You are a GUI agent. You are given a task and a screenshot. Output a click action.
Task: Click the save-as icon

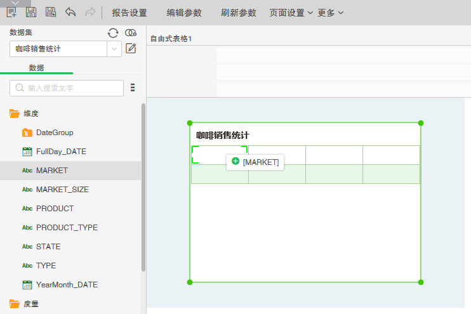coord(51,12)
